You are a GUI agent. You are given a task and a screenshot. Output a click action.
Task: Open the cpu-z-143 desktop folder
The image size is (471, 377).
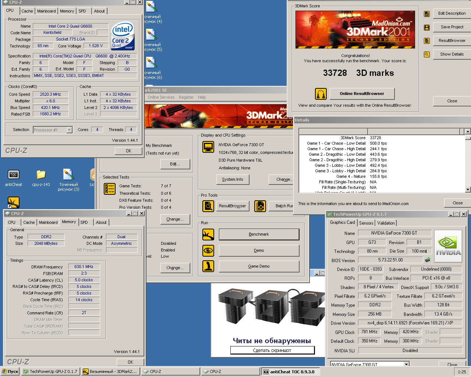41,178
